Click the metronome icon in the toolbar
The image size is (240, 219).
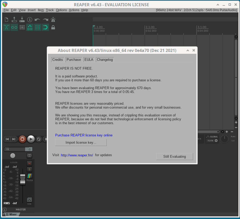[x=53, y=20]
